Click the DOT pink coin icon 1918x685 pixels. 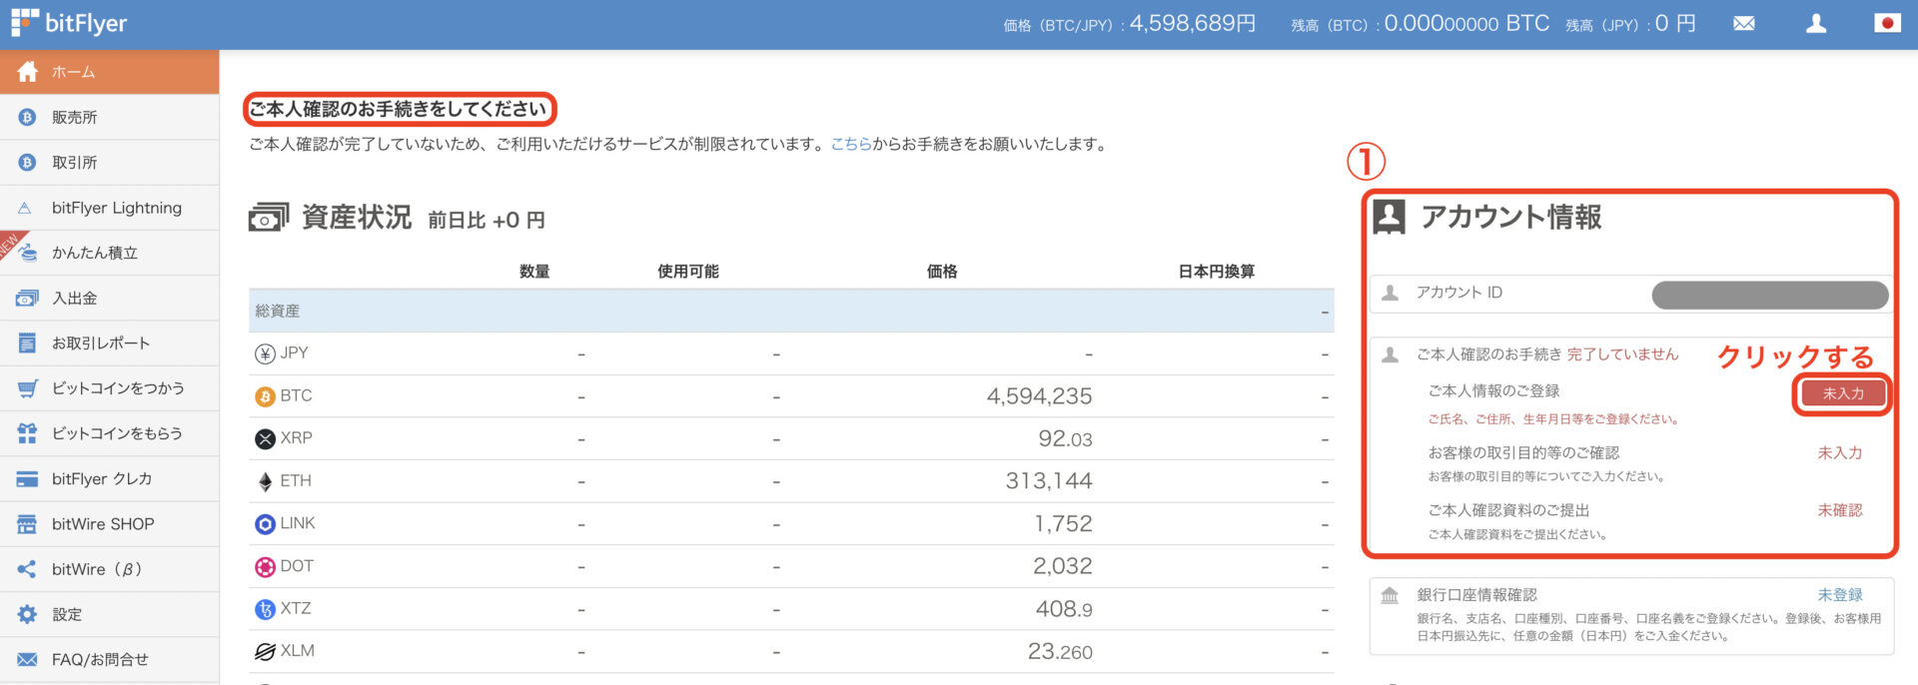(x=265, y=566)
